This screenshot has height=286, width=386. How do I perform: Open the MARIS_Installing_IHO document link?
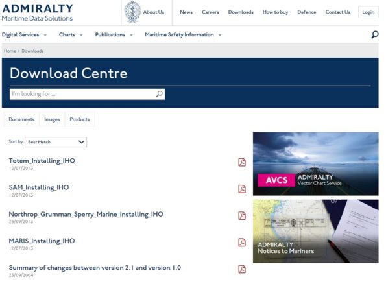point(42,241)
